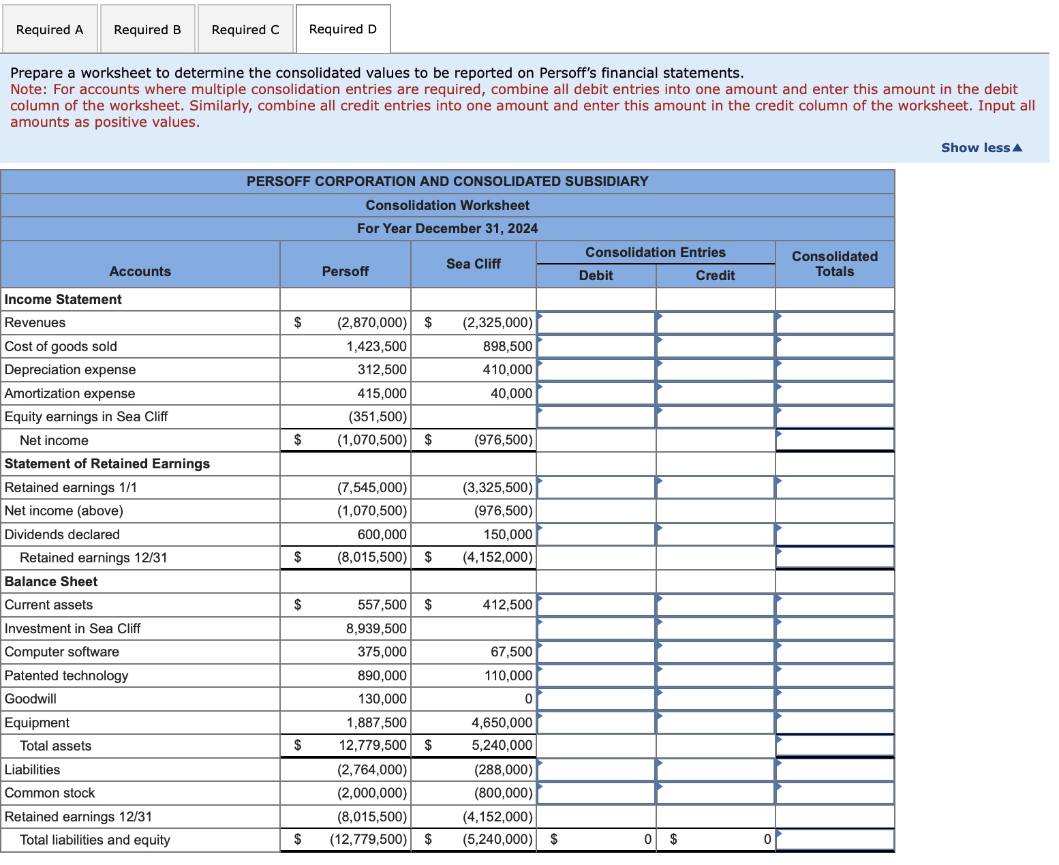Focus Equipment debit entry field
The height and width of the screenshot is (865, 1059).
(x=596, y=723)
